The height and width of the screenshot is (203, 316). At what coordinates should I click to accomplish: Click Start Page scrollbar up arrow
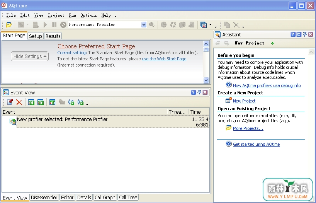[206, 44]
